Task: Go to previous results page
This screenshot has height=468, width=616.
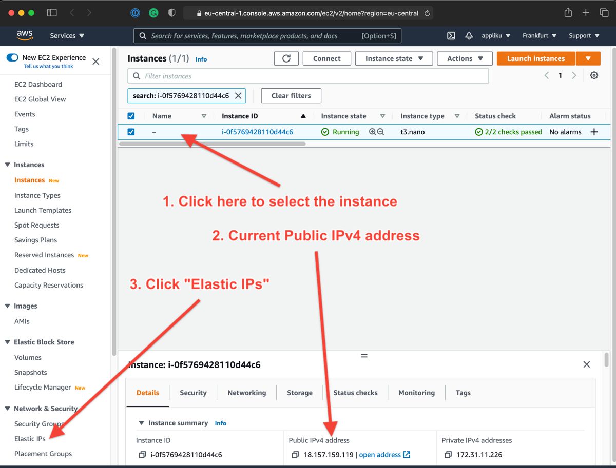Action: point(547,75)
